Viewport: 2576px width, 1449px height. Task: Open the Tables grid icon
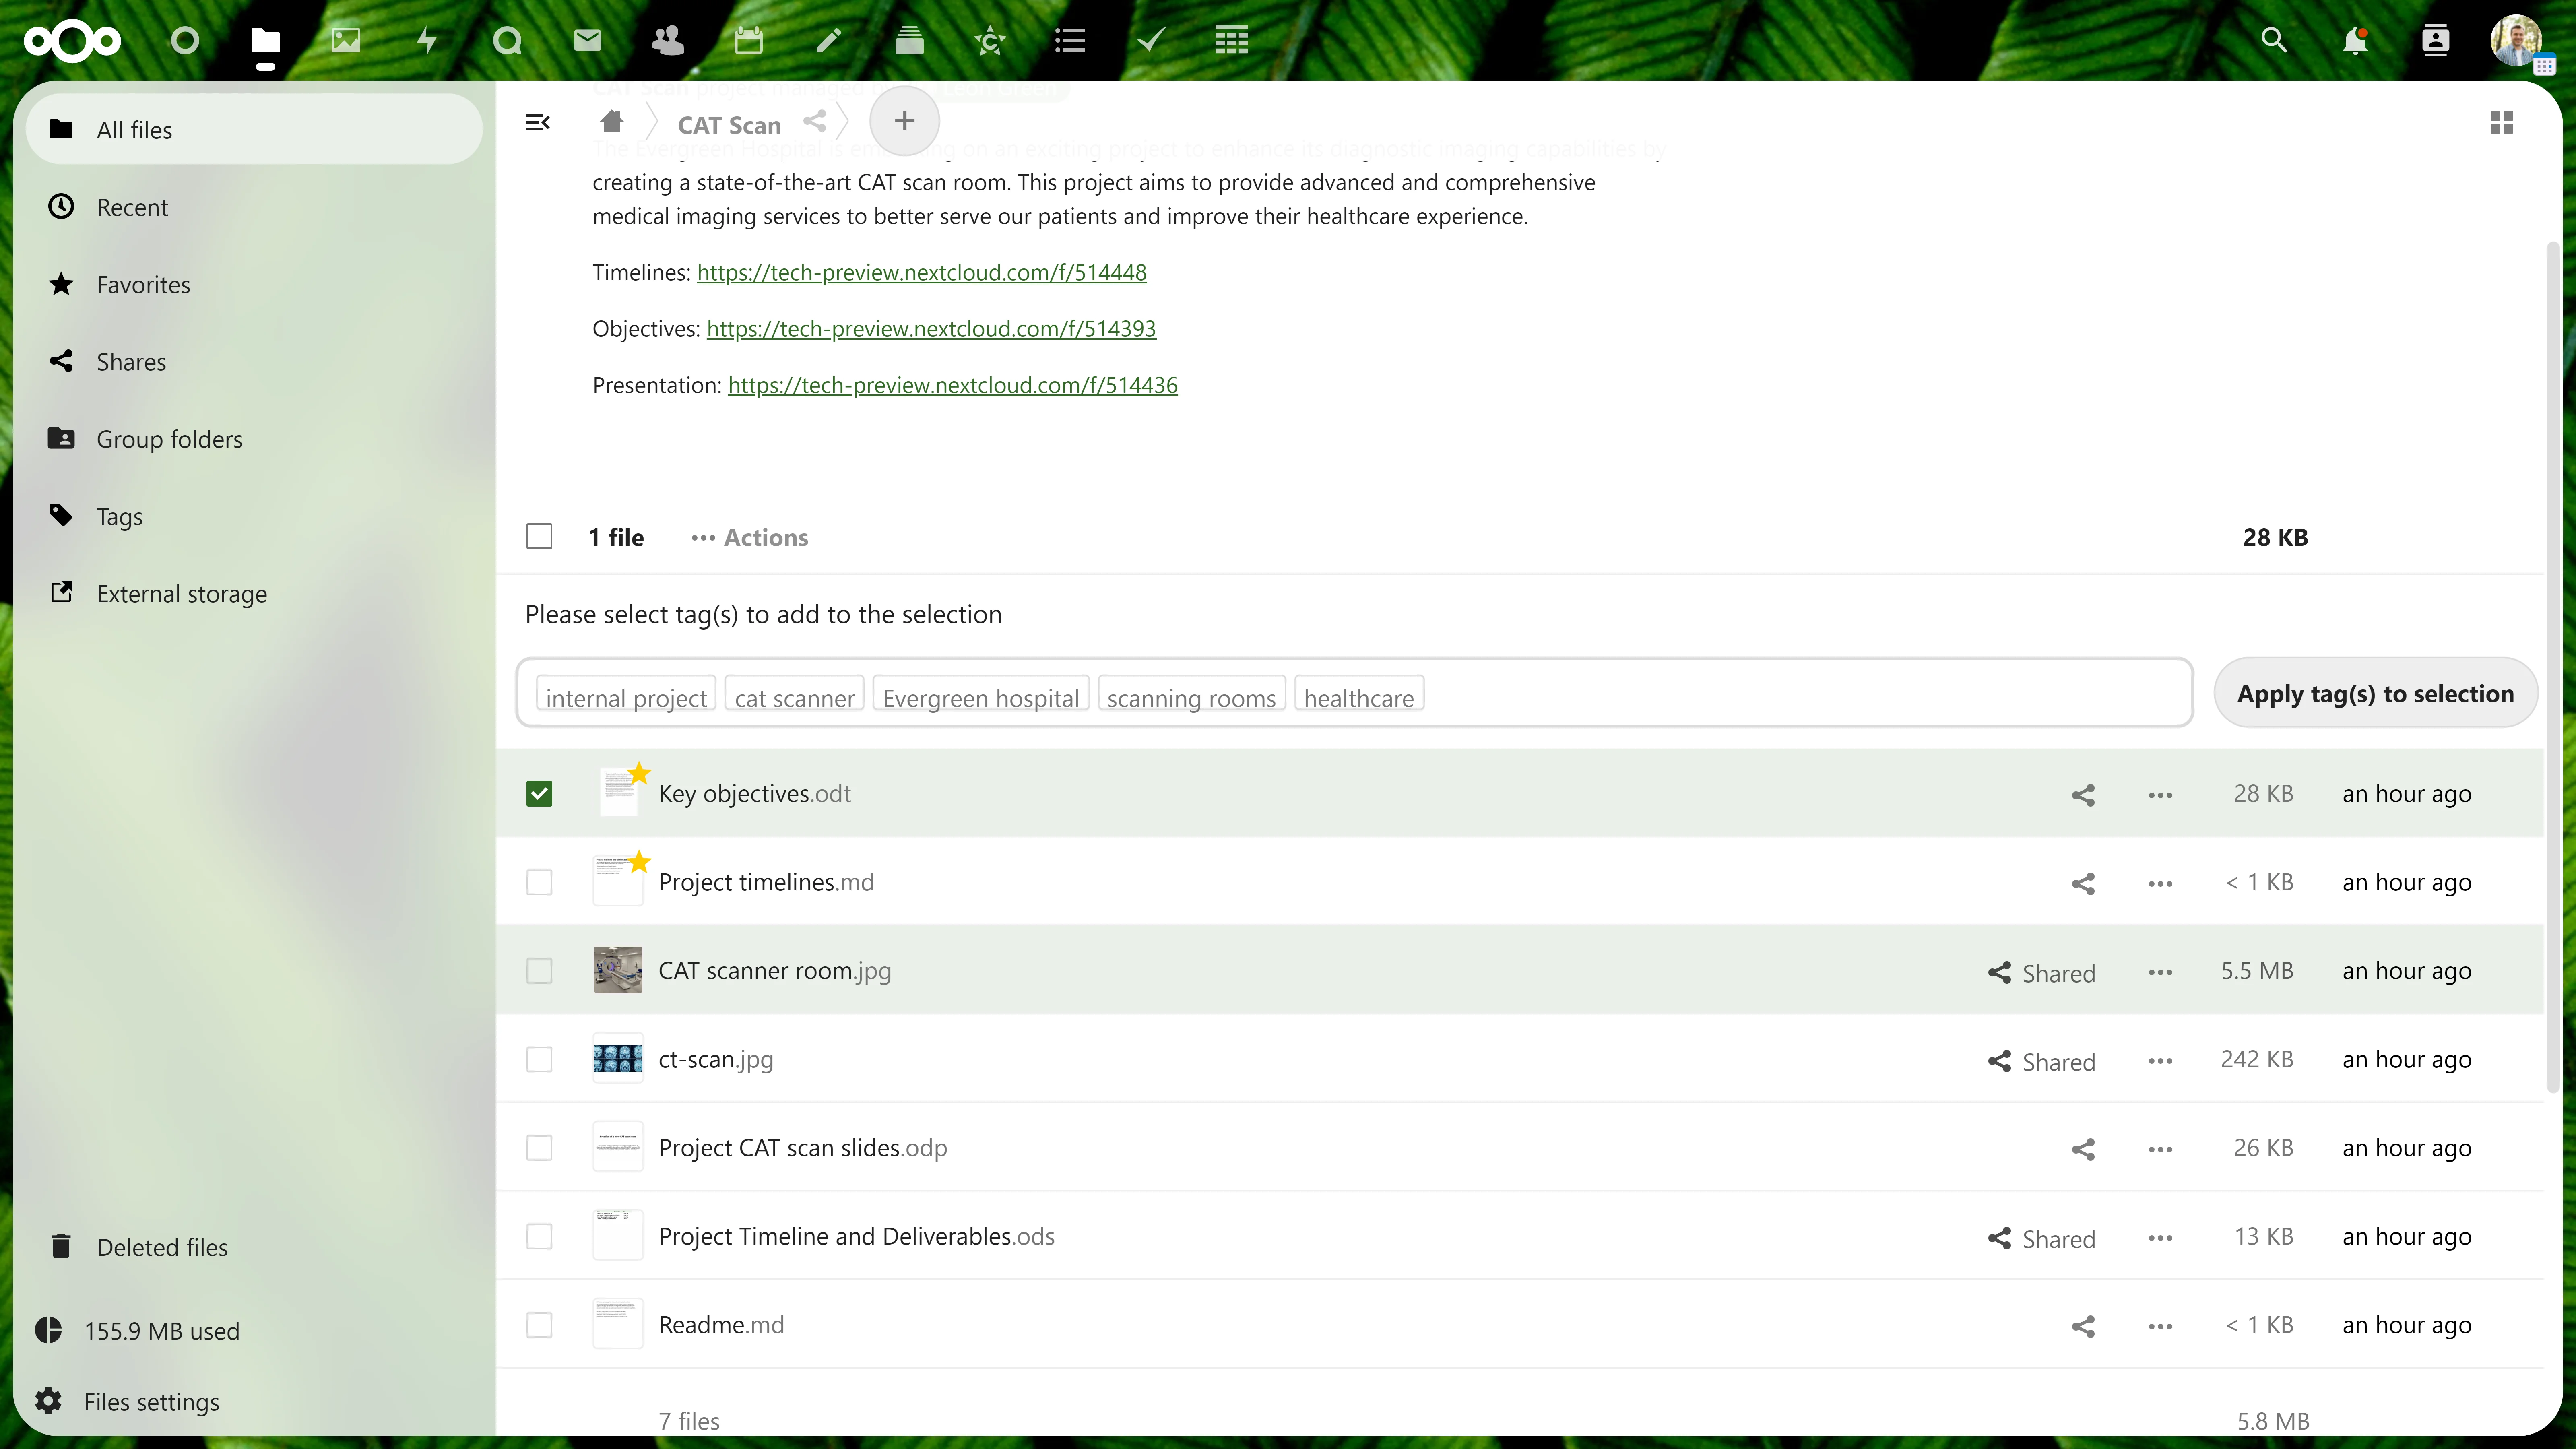pyautogui.click(x=1231, y=41)
